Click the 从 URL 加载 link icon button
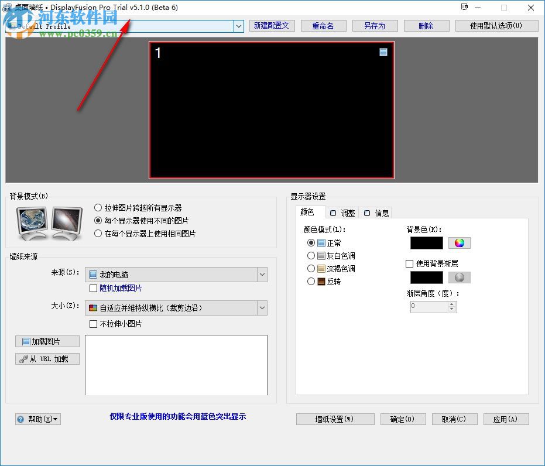 47,358
